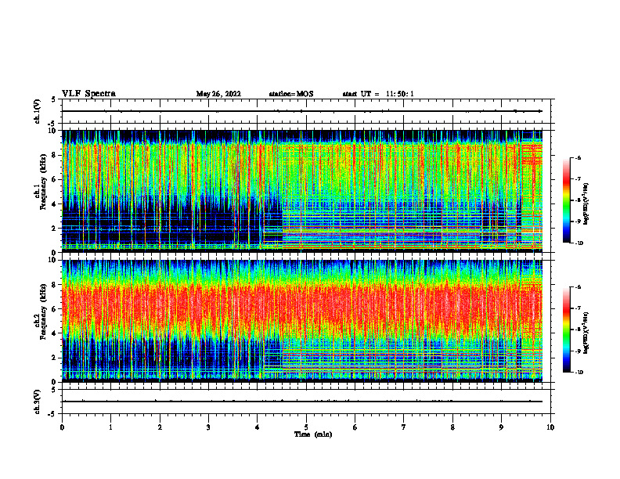Click the ch.2 "Frequency (kHz)" axis label
The image size is (620, 479).
[43, 312]
